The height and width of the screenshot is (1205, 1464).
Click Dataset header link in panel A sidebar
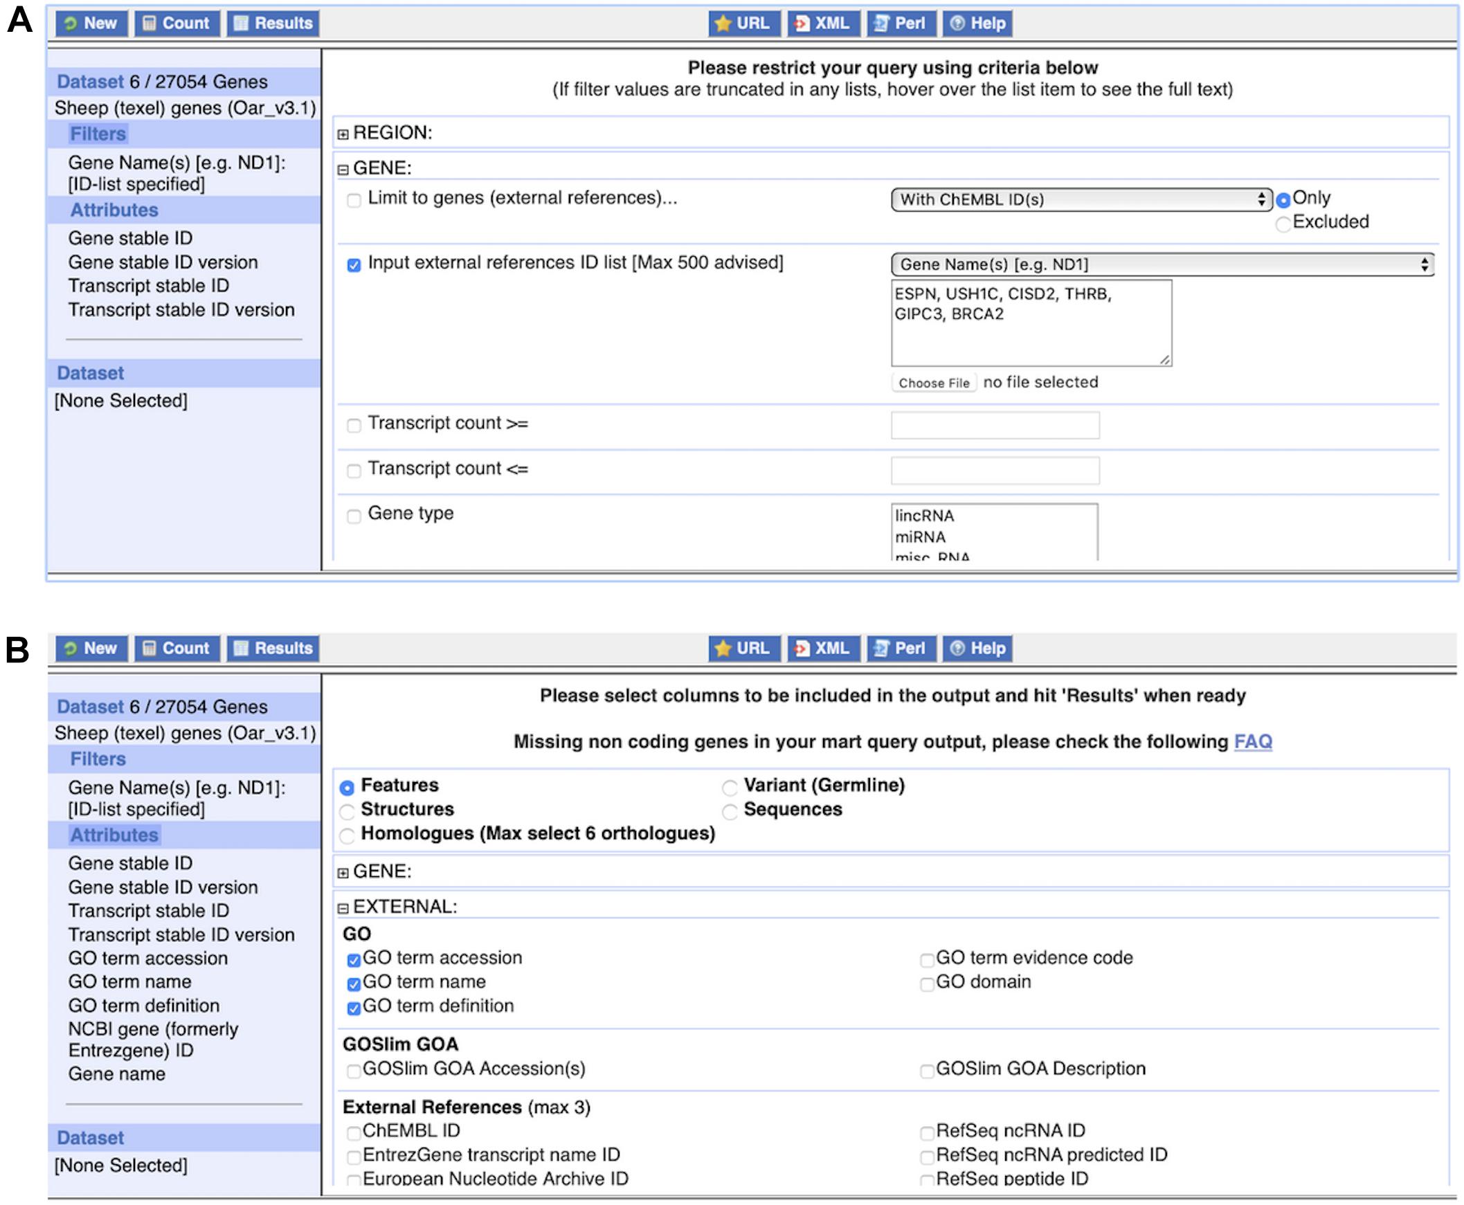[x=90, y=82]
